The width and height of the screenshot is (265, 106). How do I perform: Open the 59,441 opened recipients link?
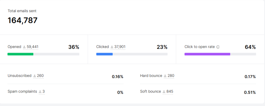pos(32,47)
